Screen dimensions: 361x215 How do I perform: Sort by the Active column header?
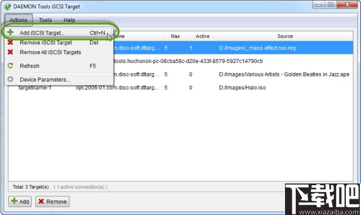pyautogui.click(x=203, y=36)
